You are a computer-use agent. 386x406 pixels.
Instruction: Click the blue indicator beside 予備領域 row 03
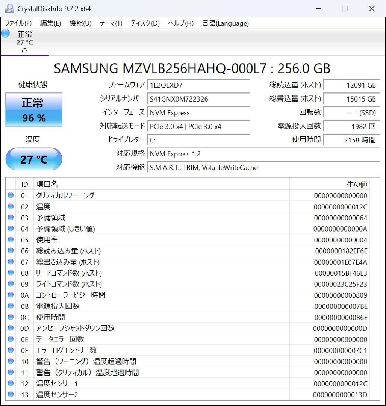point(11,218)
